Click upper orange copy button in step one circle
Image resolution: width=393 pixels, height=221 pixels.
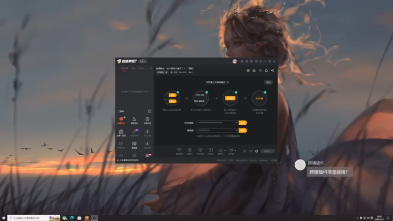point(172,95)
